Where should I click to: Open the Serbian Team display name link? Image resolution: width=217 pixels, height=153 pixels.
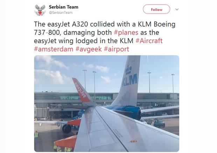(x=63, y=7)
